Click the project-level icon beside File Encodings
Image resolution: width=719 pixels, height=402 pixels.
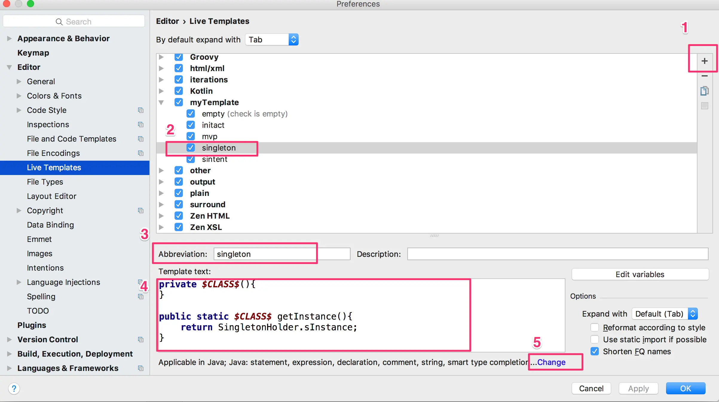pos(141,153)
